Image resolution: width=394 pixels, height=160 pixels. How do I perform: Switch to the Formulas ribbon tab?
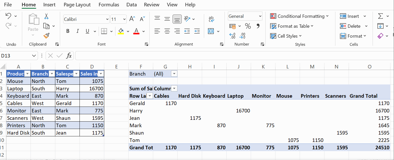pos(109,5)
